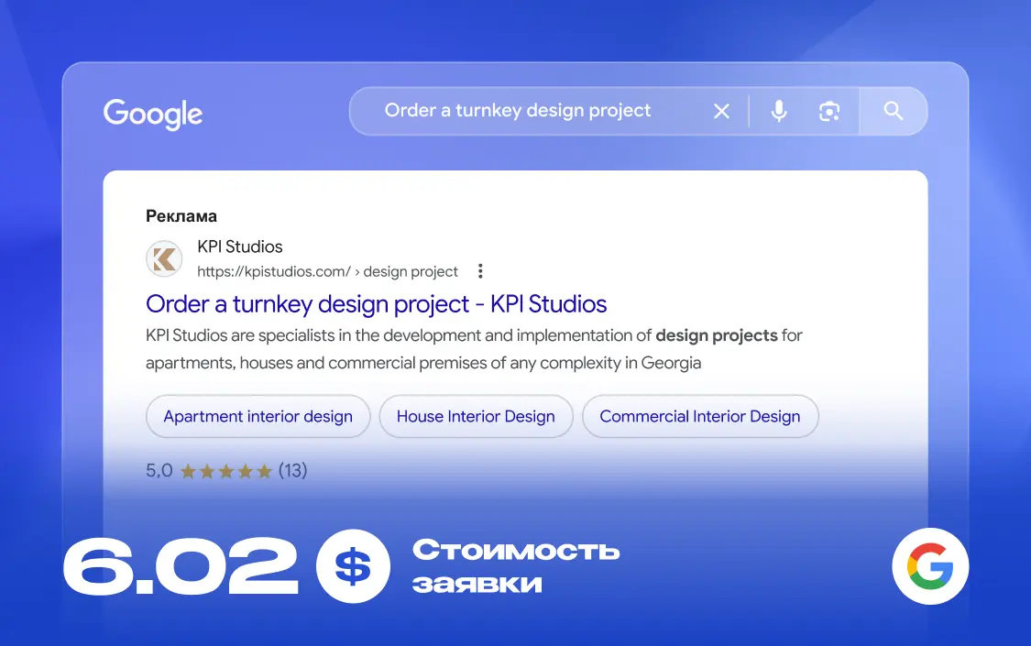Click the X to clear search query
The image size is (1031, 646).
point(721,110)
